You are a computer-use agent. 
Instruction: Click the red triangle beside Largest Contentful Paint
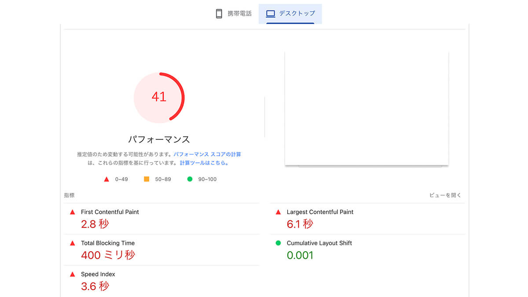(278, 212)
